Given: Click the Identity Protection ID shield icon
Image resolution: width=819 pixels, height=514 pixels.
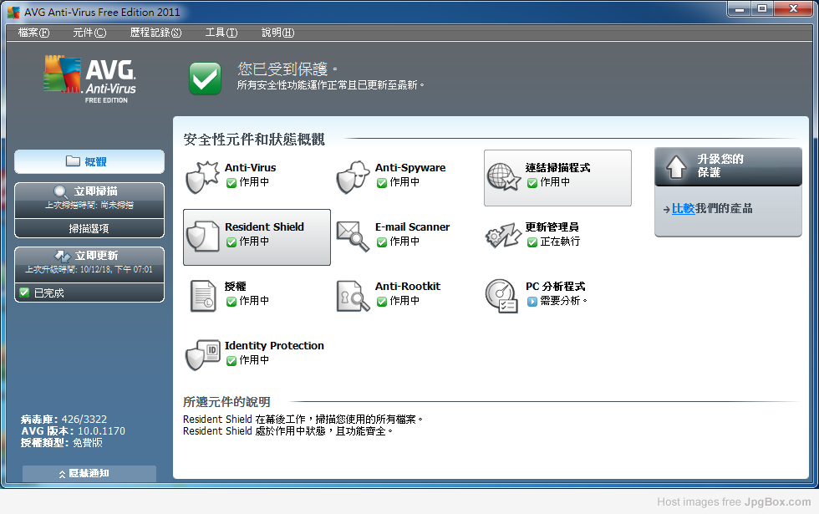Looking at the screenshot, I should 202,354.
